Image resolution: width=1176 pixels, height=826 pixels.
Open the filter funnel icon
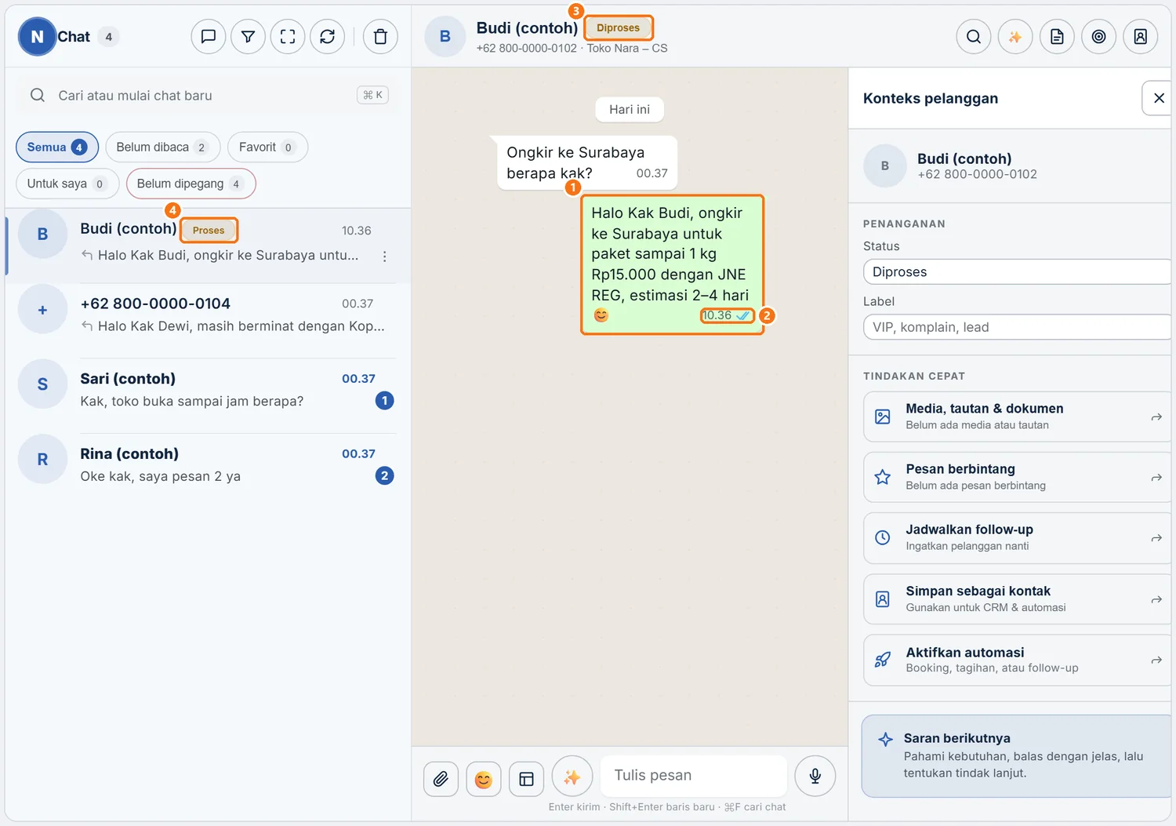[x=248, y=36]
